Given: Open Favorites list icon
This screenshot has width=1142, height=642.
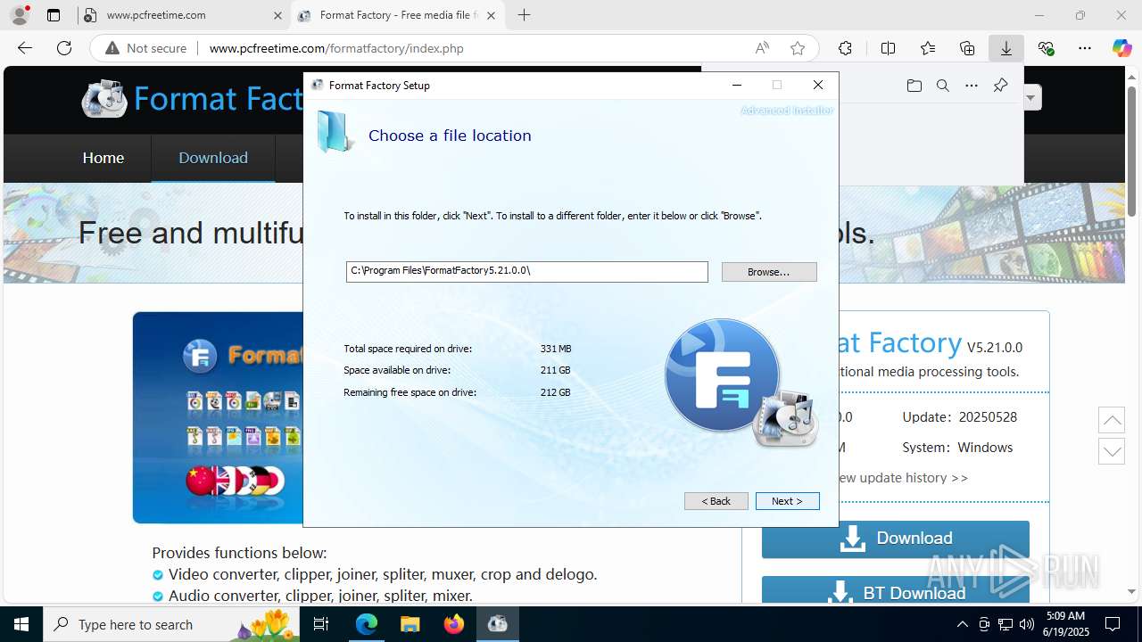Looking at the screenshot, I should click(928, 48).
